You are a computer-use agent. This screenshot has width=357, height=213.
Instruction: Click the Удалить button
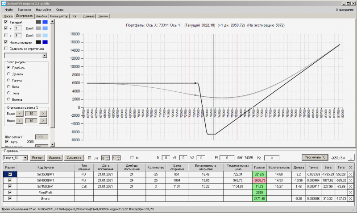[54, 158]
